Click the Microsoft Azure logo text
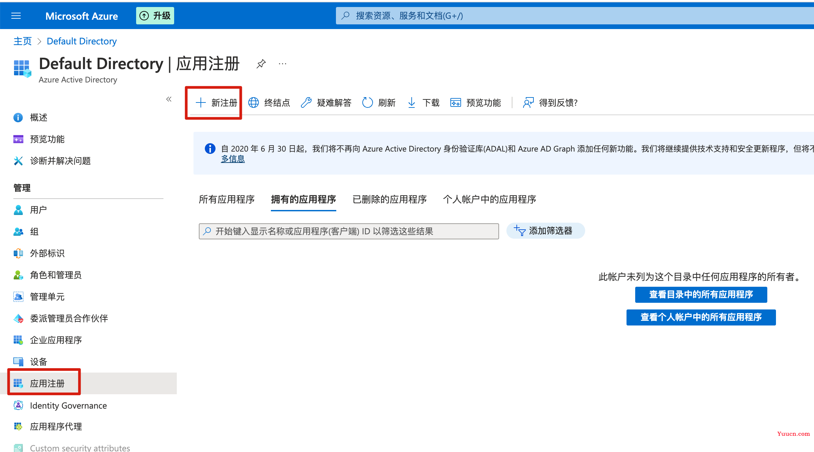 click(81, 16)
